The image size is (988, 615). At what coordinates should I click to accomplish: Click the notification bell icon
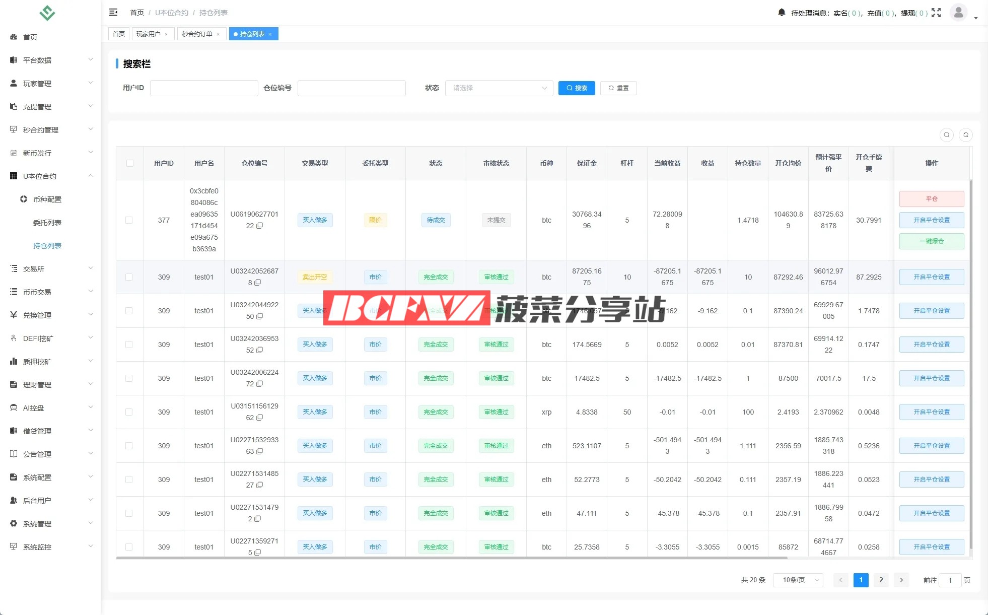coord(781,13)
